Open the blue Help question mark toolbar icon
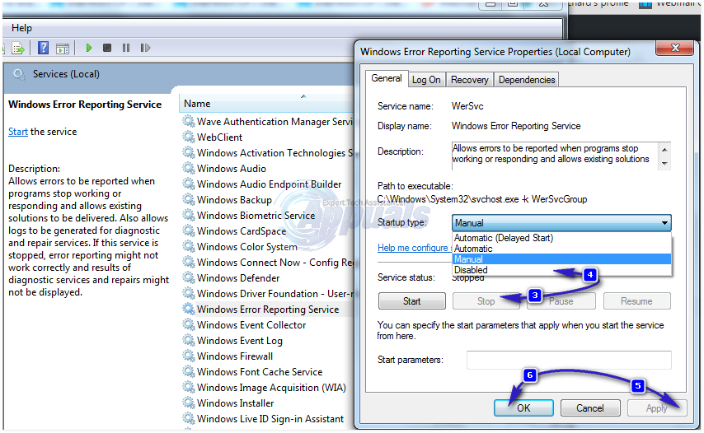 pyautogui.click(x=43, y=48)
